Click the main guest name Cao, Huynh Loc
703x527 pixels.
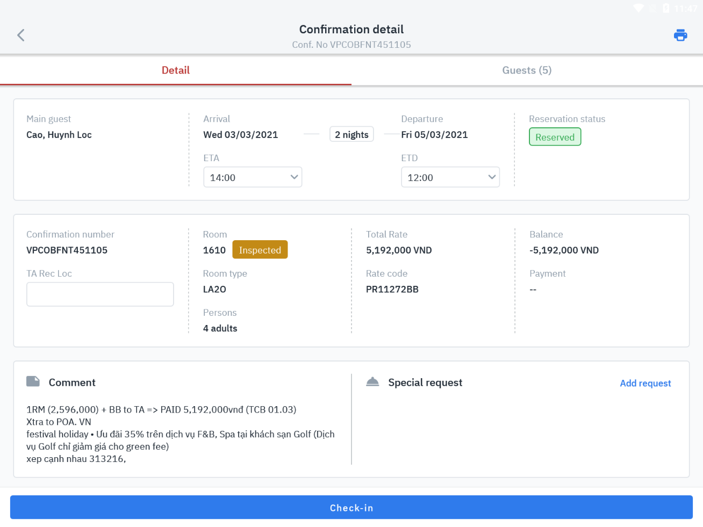pos(59,135)
